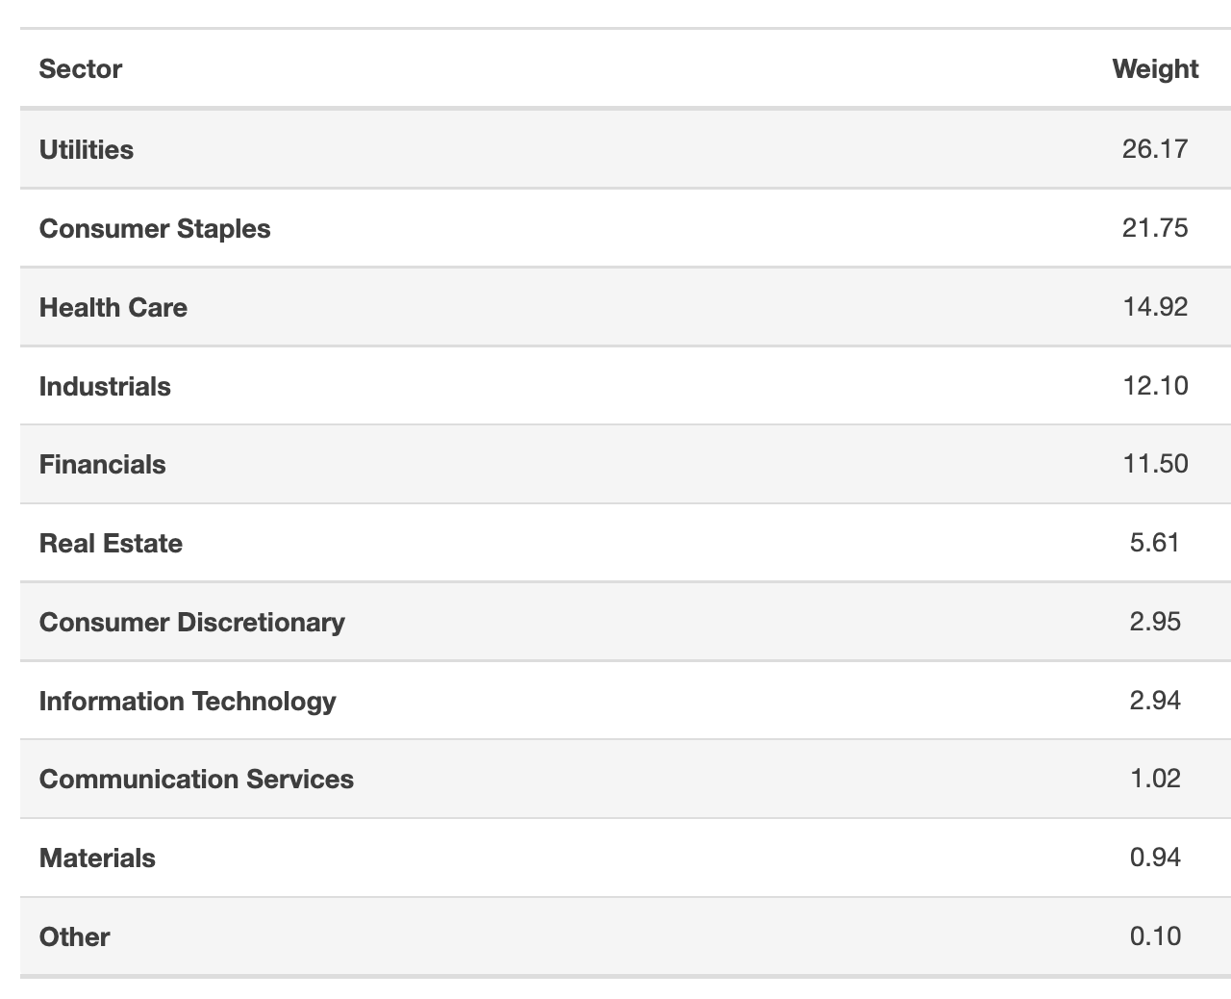1231x999 pixels.
Task: Select Communication Services row label
Action: coord(196,780)
